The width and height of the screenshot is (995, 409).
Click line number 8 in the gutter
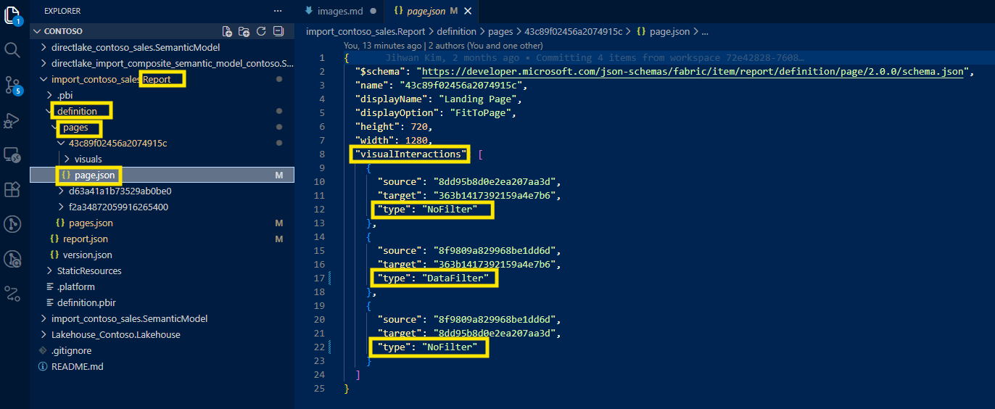tap(322, 154)
